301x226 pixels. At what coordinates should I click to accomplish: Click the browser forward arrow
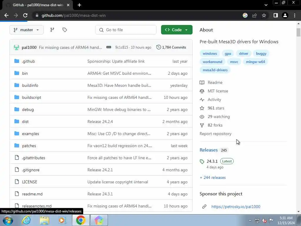pos(16,15)
